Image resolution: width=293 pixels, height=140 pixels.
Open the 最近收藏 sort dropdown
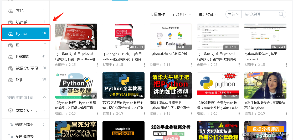(208, 14)
